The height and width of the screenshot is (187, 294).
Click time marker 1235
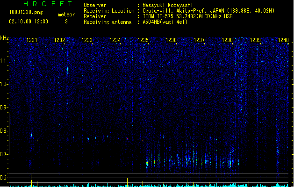(143, 40)
